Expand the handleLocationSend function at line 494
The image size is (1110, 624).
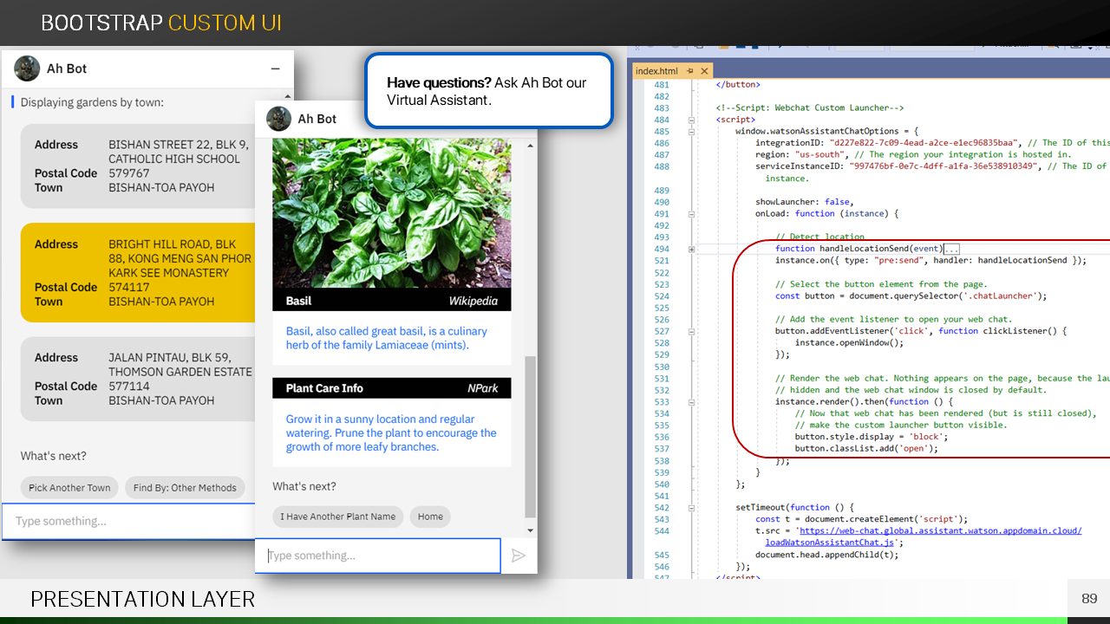(x=691, y=249)
